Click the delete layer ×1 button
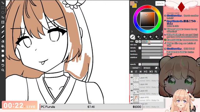Image resolution: width=200 pixels, height=112 pixels. click(x=151, y=72)
